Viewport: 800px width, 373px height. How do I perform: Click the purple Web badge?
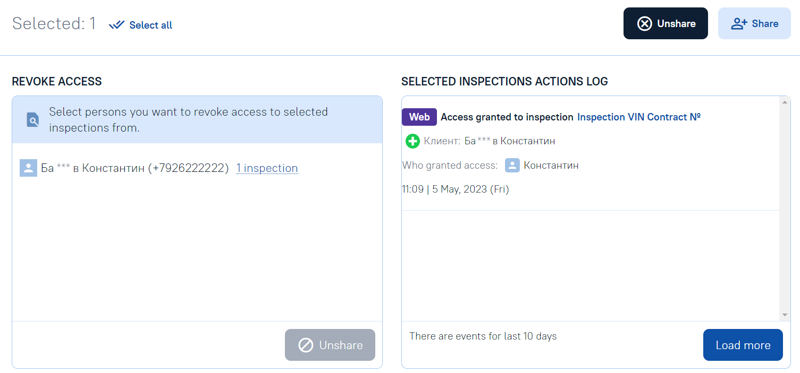(x=419, y=117)
